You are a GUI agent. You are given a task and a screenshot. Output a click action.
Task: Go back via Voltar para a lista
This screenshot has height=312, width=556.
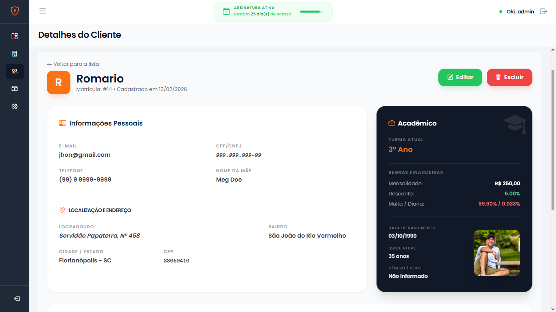pos(73,64)
